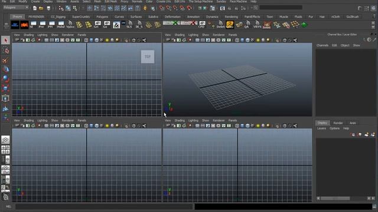Open the GoZBrush shelf tab

[x=353, y=17]
